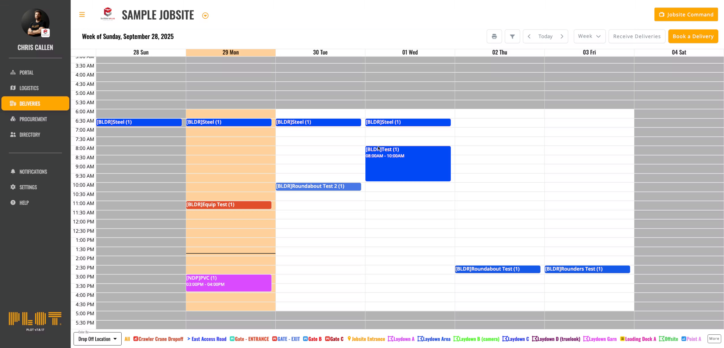Open the Equip Test delivery on Monday
The width and height of the screenshot is (724, 348).
[x=228, y=205]
